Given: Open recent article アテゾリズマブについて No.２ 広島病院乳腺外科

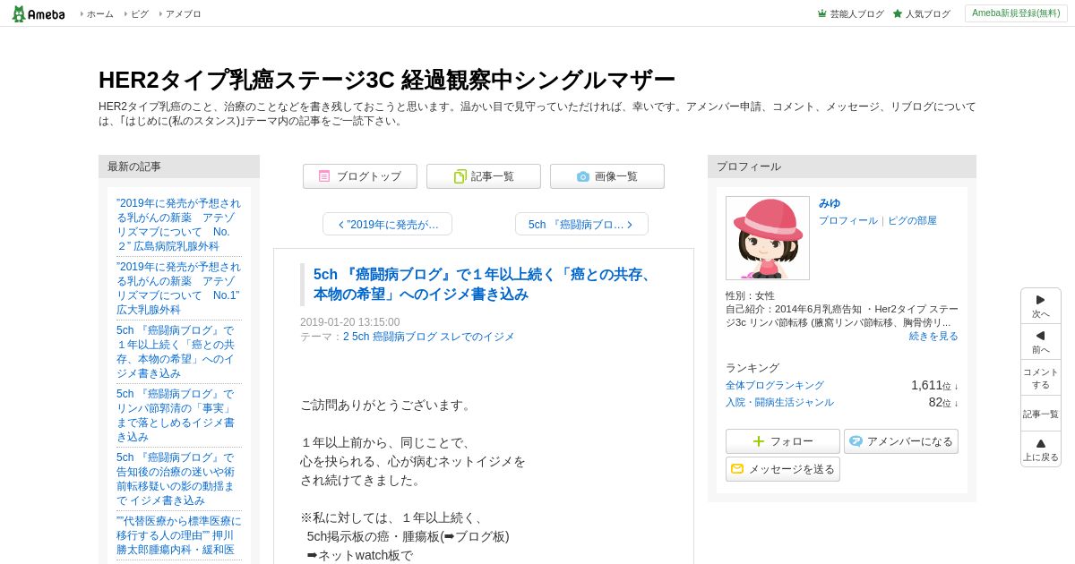Looking at the screenshot, I should [x=178, y=225].
